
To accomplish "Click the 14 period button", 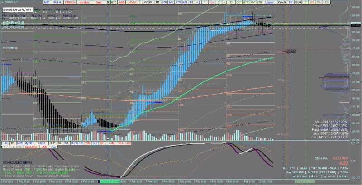I will (x=59, y=143).
